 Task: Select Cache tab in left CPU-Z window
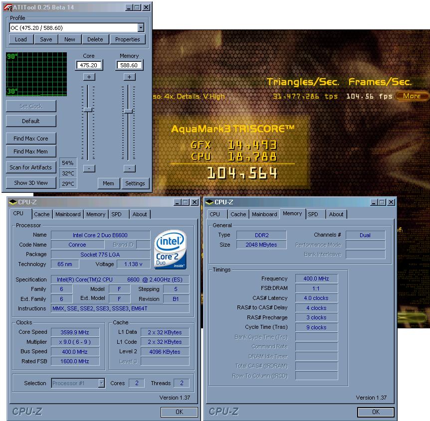click(x=42, y=214)
